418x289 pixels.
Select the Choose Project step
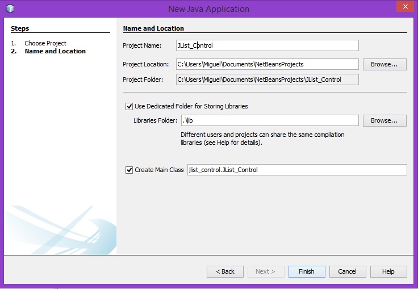[45, 43]
